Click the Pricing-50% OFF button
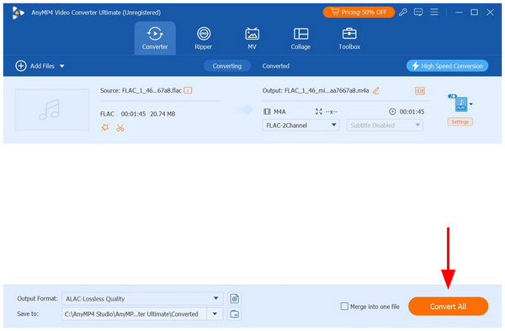Image resolution: width=505 pixels, height=331 pixels. click(x=359, y=13)
